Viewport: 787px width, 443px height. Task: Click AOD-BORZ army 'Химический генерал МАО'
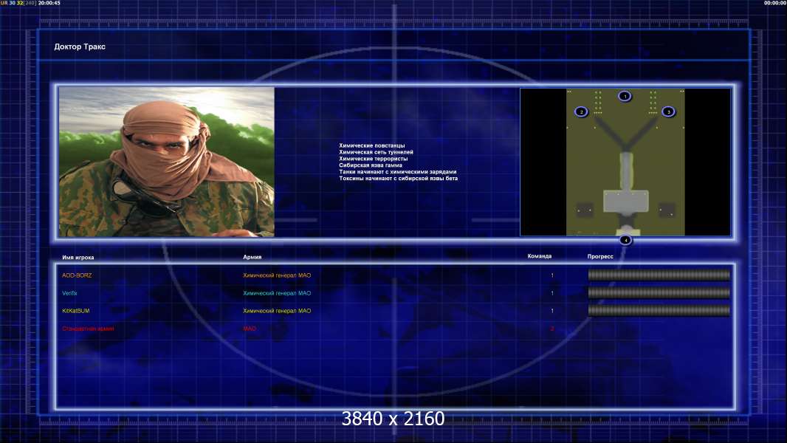click(277, 275)
